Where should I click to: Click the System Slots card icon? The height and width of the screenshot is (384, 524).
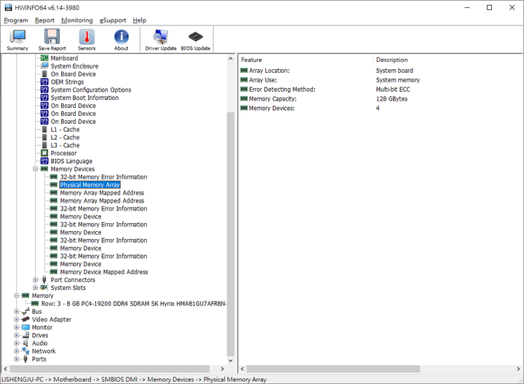[44, 288]
